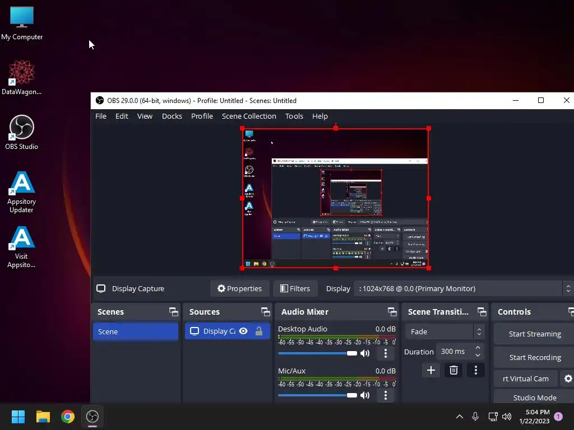Viewport: 574px width, 430px height.
Task: Open the Edit menu
Action: (x=122, y=116)
